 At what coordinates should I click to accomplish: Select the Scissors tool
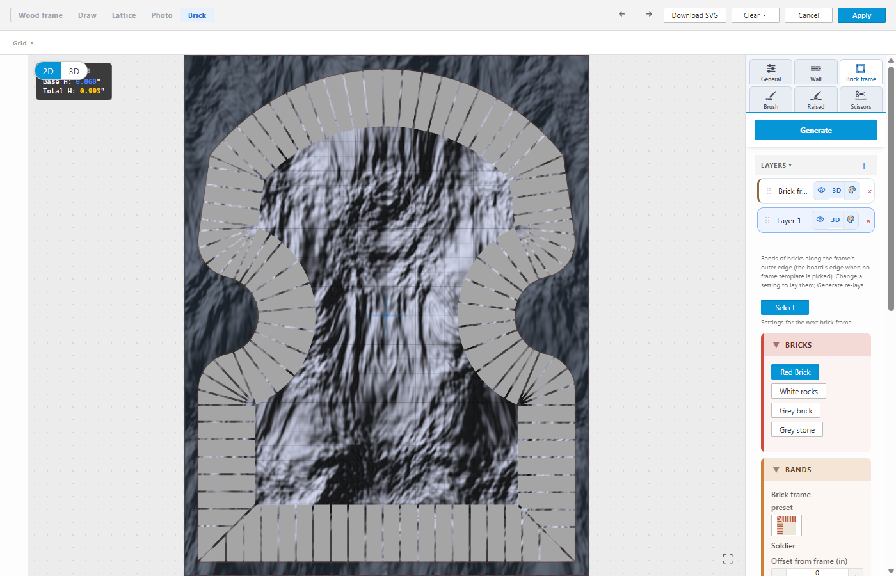point(861,99)
